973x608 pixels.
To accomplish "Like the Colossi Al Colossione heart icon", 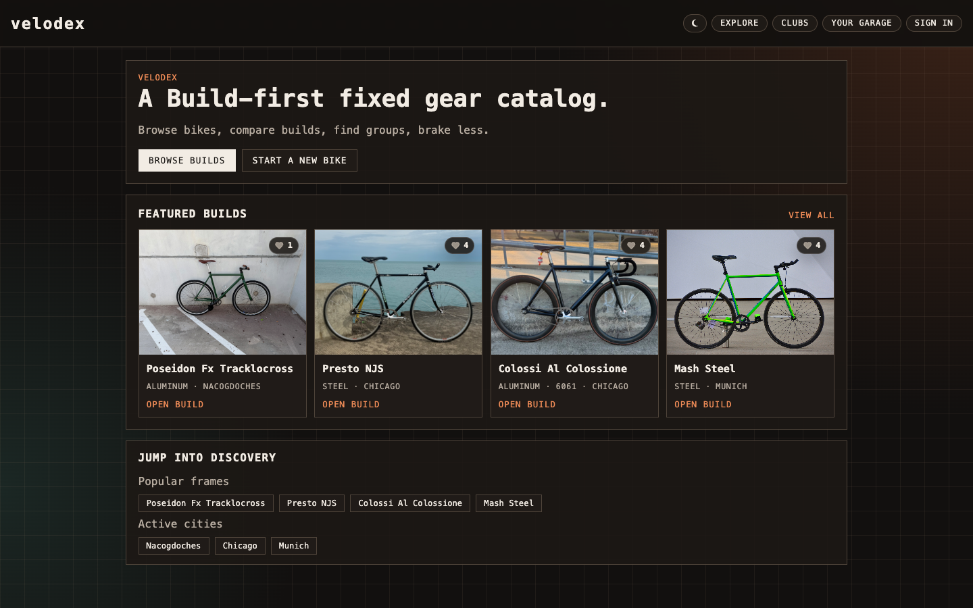I will pos(636,245).
